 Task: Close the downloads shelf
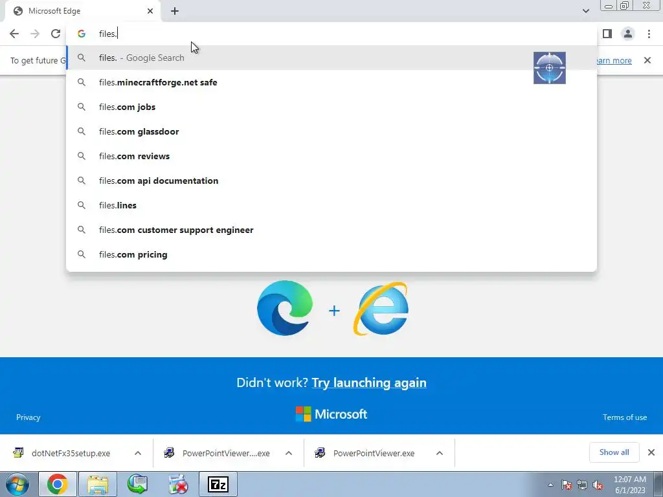651,452
